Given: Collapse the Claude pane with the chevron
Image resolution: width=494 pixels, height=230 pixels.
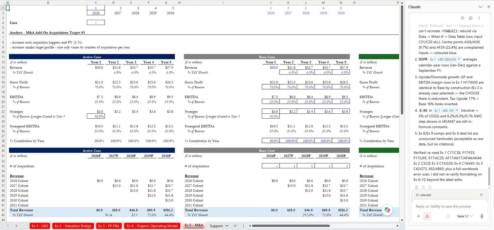Looking at the screenshot, I should 481,7.
